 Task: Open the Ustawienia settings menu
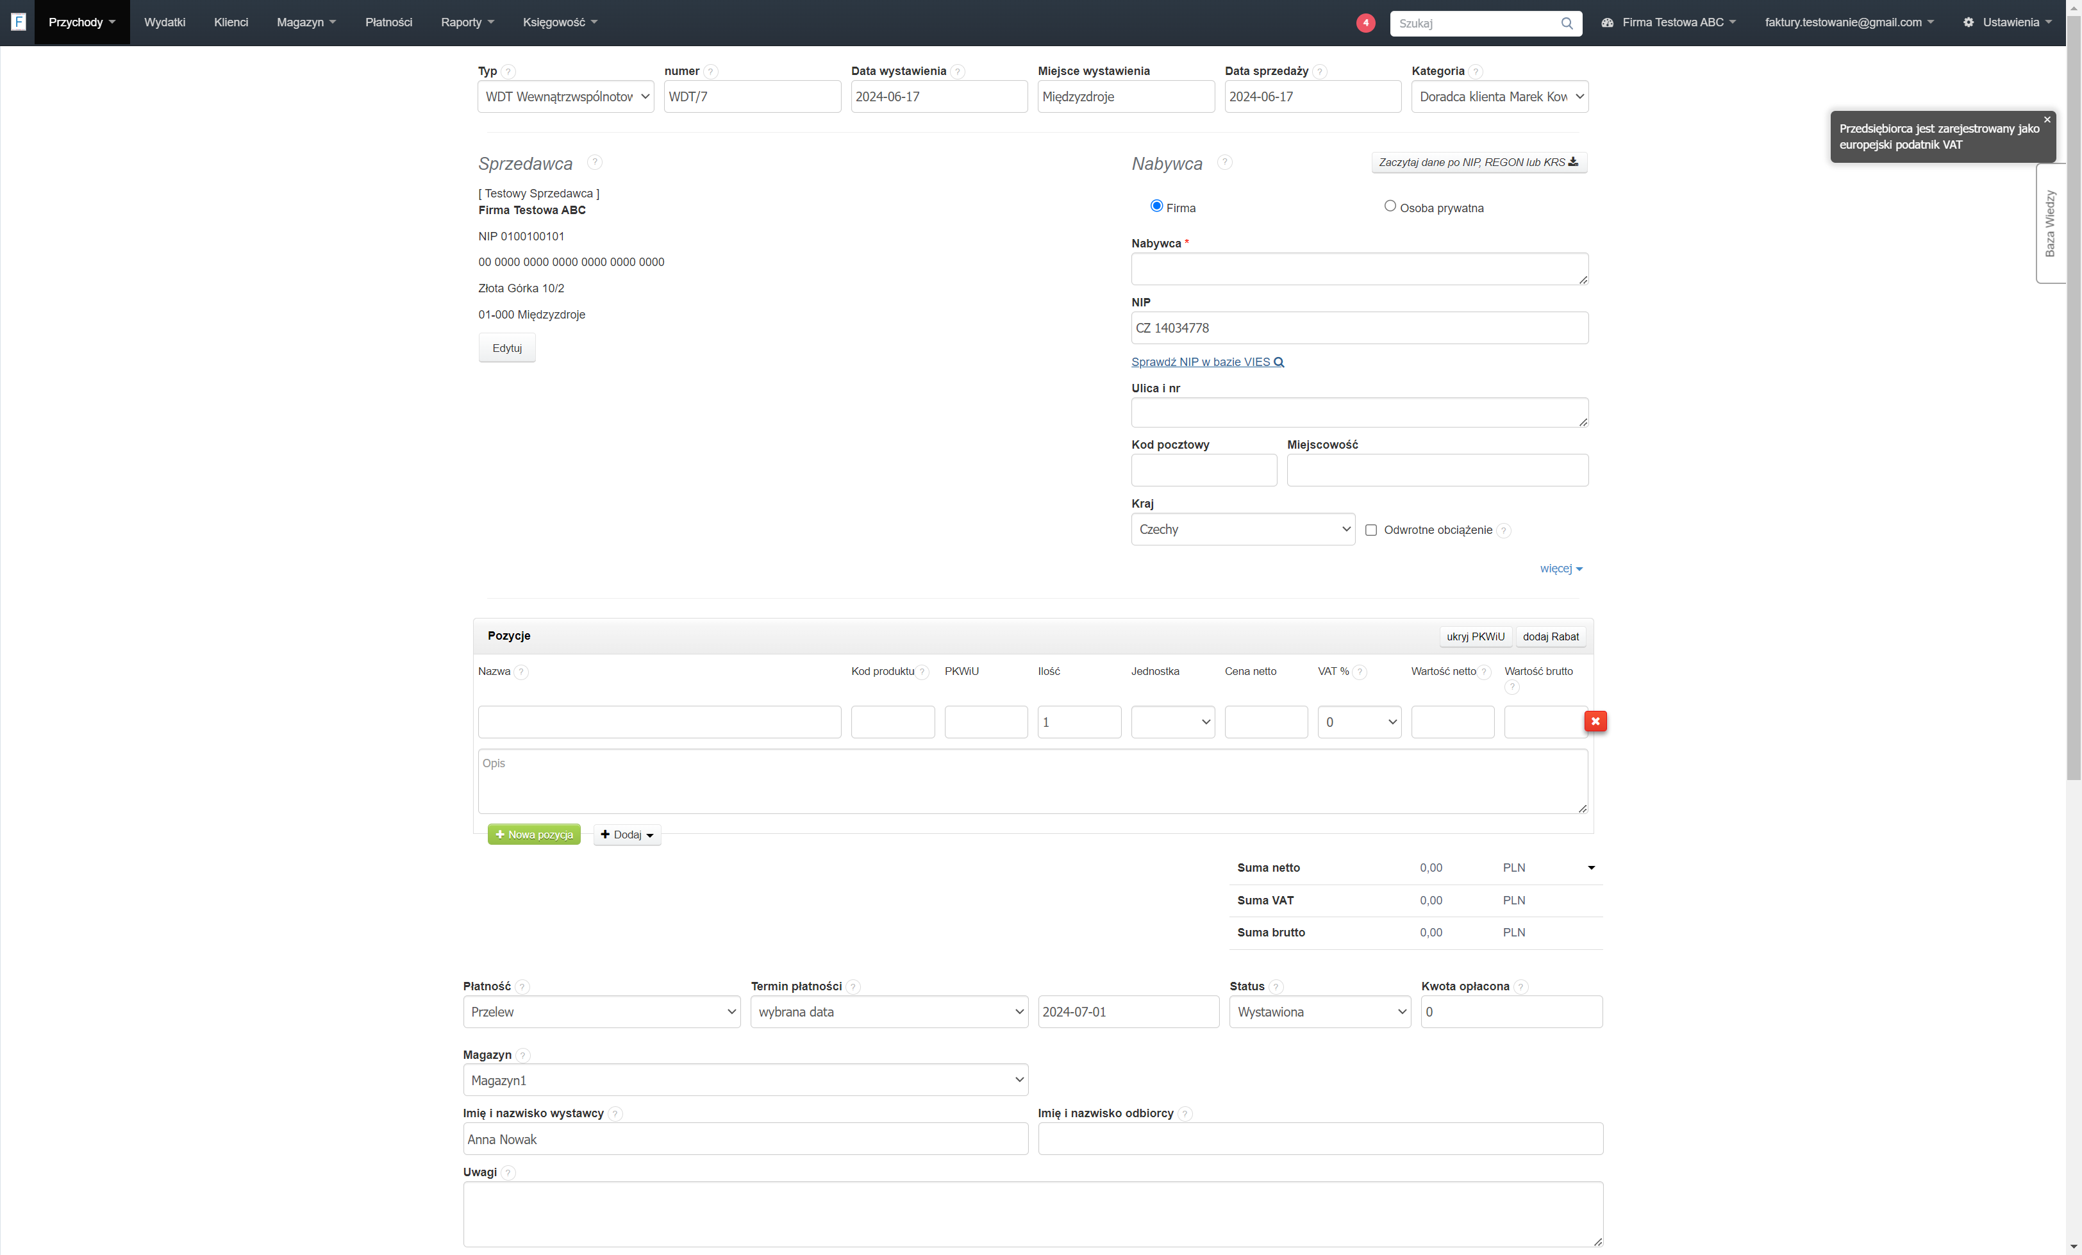coord(2008,22)
